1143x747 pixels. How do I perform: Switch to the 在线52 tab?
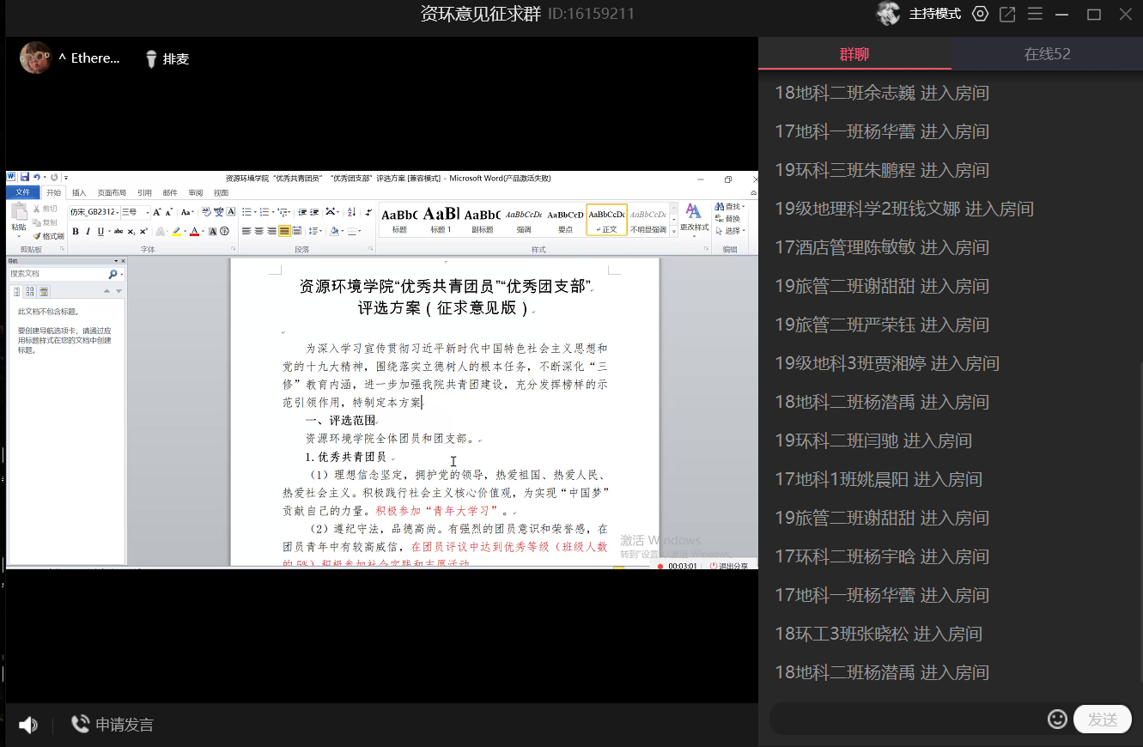click(x=1047, y=54)
